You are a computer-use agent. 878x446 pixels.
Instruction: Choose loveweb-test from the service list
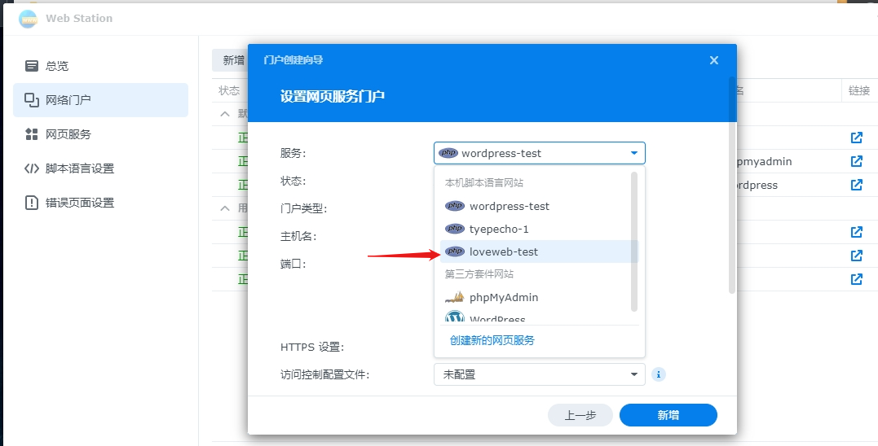point(539,252)
